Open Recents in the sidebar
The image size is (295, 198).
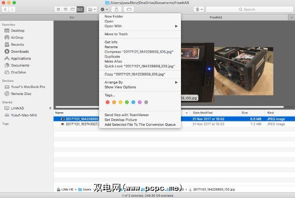tap(17, 44)
